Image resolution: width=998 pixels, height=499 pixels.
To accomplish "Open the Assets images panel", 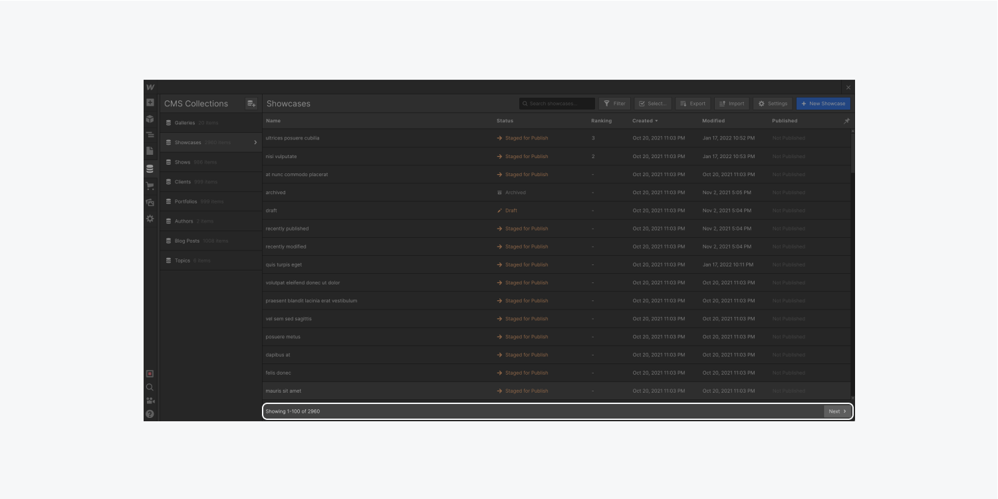I will (150, 202).
